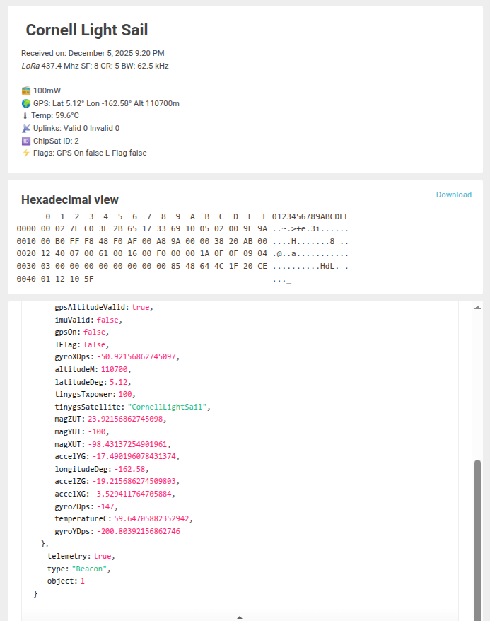Click the gpsOn false value in JSON
The image size is (490, 621).
[96, 332]
